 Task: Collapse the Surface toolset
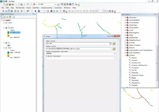(125, 55)
